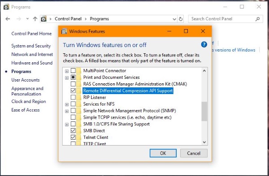Screen dimensions: 269x176
Task: Click the folder icon beside SMB Direct
Action: click(x=79, y=131)
